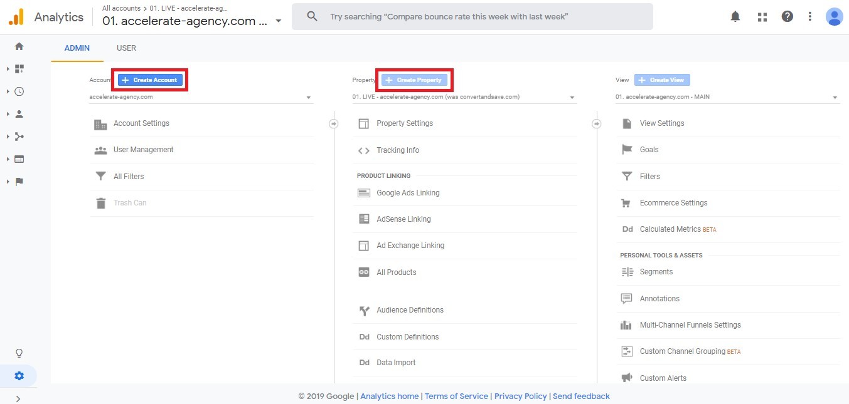Screen dimensions: 849x404
Task: Open the Terms of Service link
Action: [x=456, y=396]
